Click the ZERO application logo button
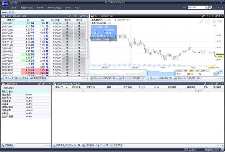Image resolution: width=225 pixels, height=152 pixels. 5,4
